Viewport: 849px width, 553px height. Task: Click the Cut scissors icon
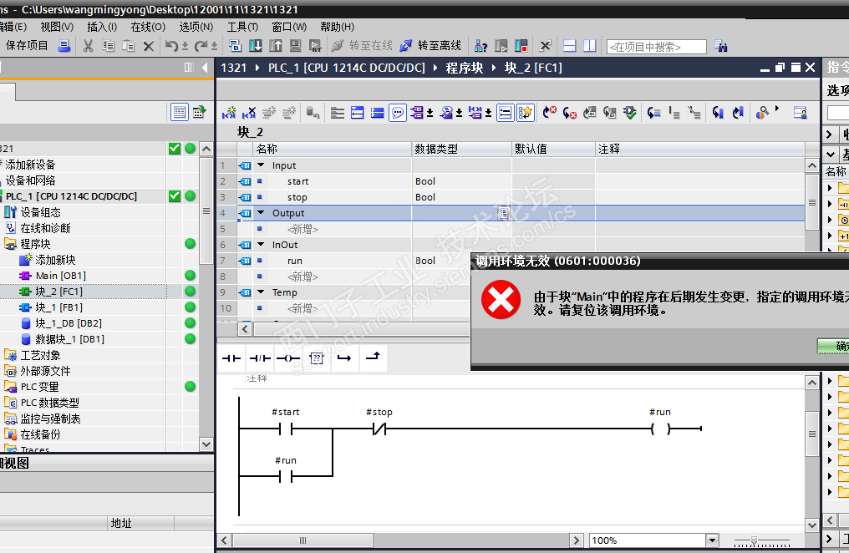[x=88, y=46]
